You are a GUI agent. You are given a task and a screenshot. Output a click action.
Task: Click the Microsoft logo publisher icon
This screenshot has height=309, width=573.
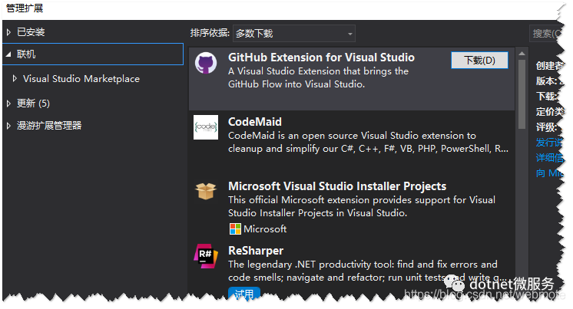235,229
